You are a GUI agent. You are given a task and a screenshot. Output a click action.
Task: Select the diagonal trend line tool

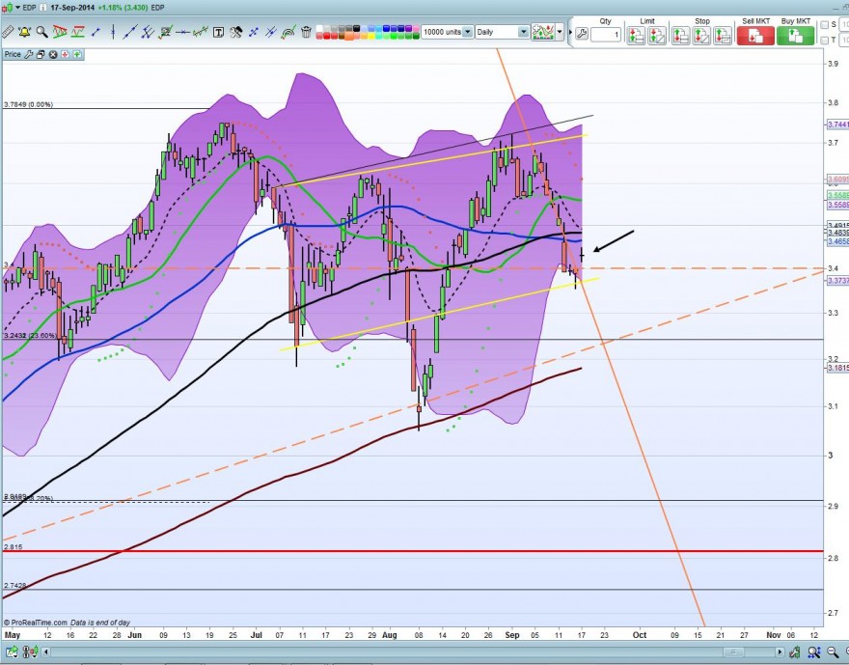pyautogui.click(x=130, y=32)
